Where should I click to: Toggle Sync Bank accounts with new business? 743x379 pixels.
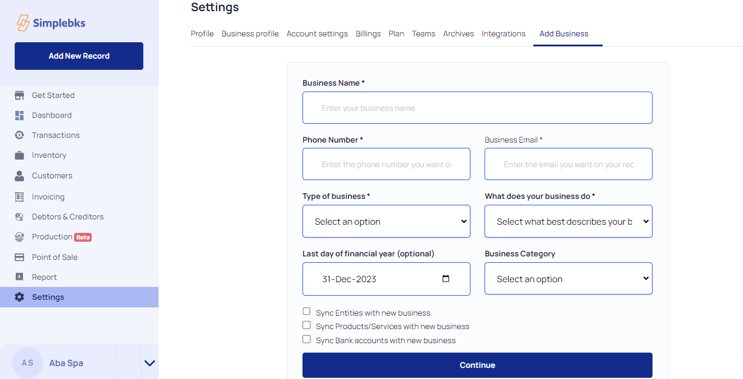point(307,339)
